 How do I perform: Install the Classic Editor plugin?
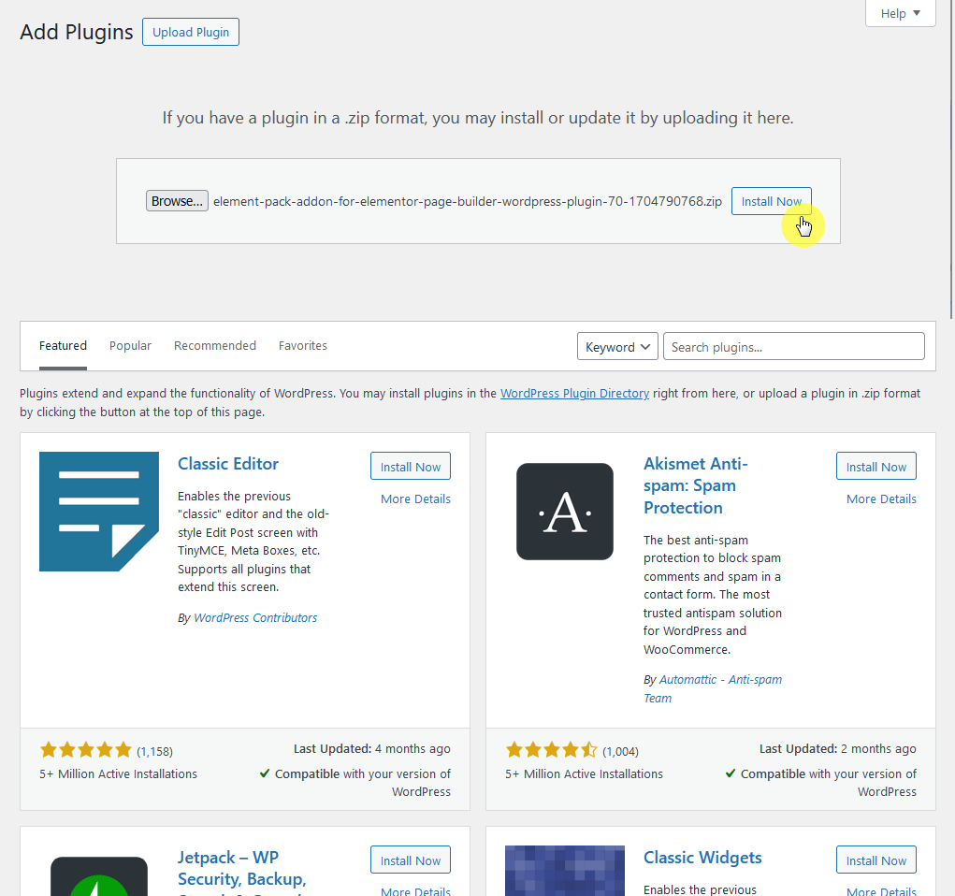click(x=411, y=467)
